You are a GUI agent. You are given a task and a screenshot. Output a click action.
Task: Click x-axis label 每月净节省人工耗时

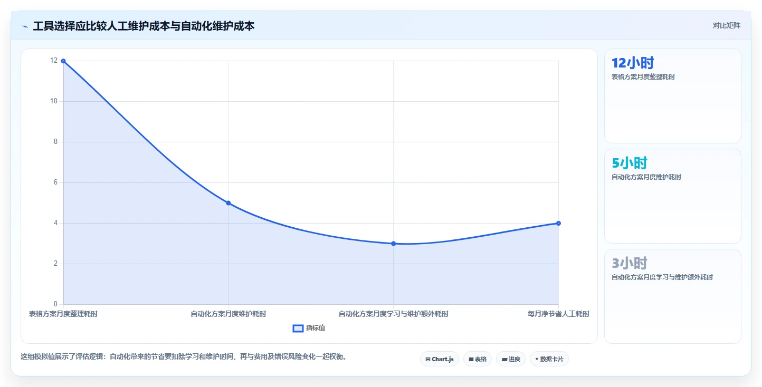click(x=558, y=314)
